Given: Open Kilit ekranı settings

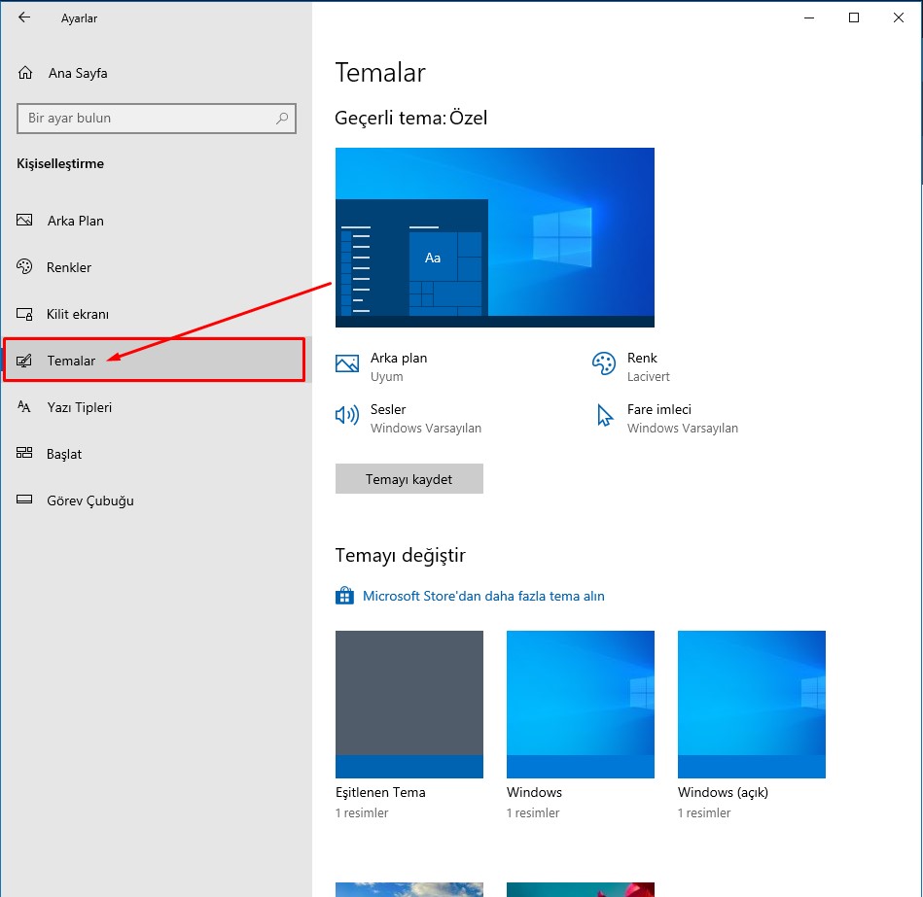Looking at the screenshot, I should 156,314.
